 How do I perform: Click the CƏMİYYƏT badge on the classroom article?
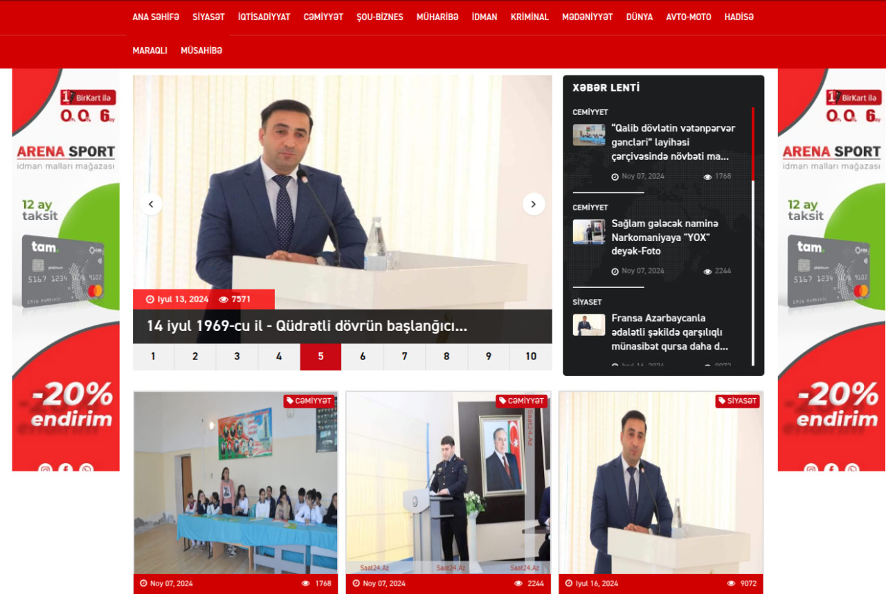click(x=309, y=399)
